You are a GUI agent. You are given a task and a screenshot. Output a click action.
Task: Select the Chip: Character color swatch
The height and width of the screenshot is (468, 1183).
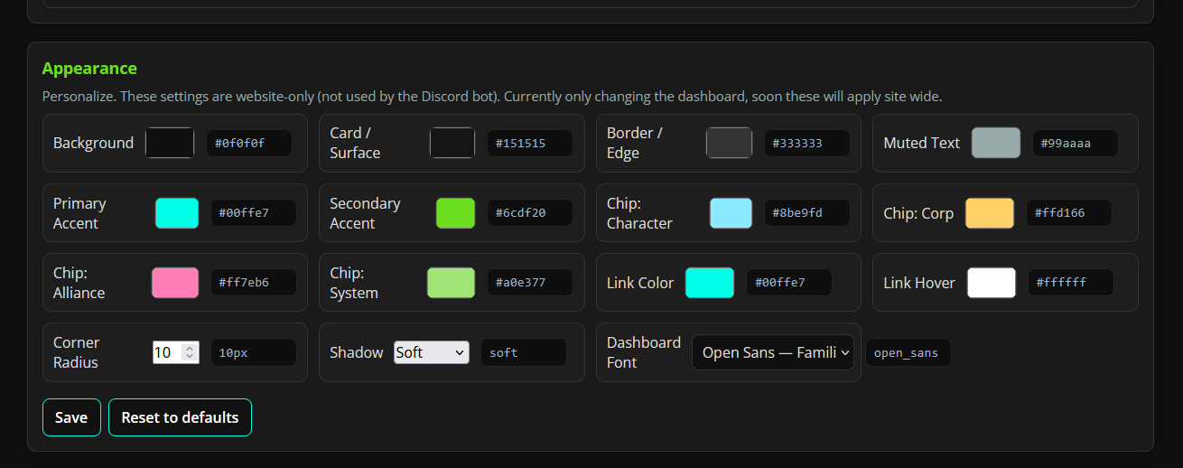click(731, 213)
